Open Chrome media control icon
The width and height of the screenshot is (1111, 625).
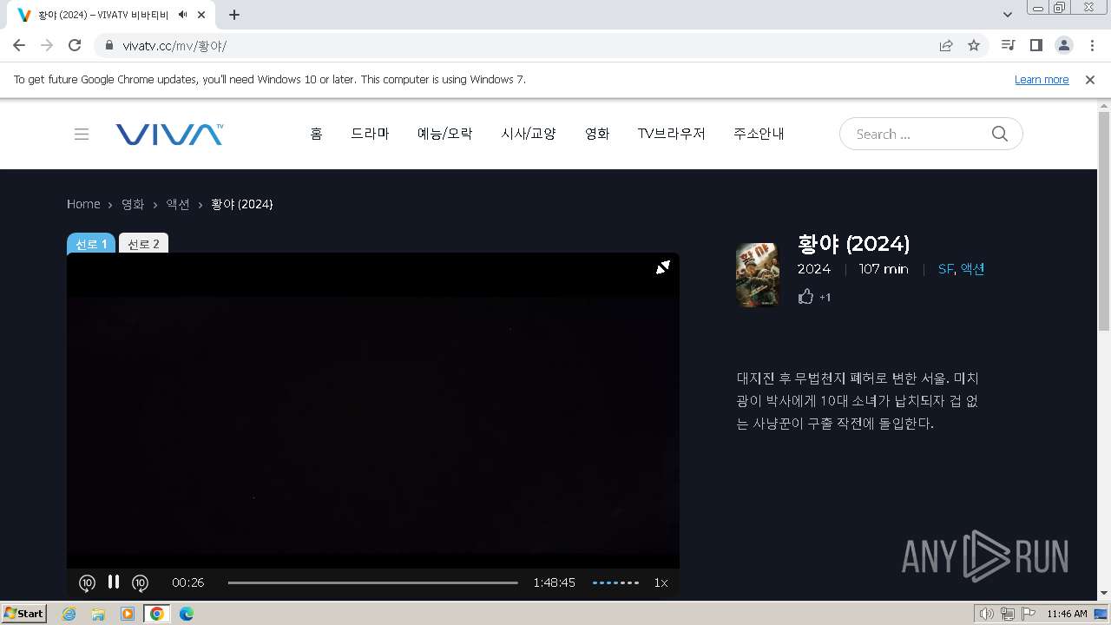(x=1008, y=45)
